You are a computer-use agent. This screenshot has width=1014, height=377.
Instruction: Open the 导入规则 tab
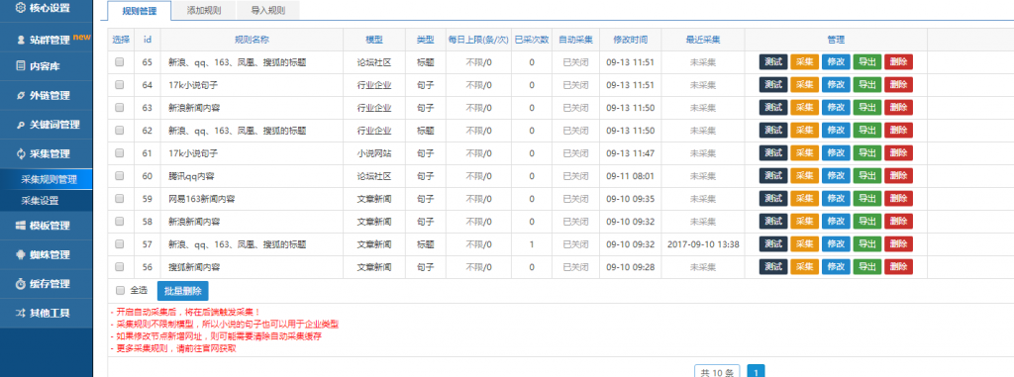(x=267, y=10)
